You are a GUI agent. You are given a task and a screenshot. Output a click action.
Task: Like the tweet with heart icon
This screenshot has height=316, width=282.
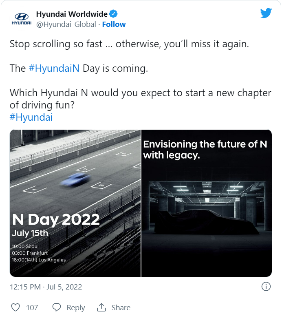[x=15, y=307]
